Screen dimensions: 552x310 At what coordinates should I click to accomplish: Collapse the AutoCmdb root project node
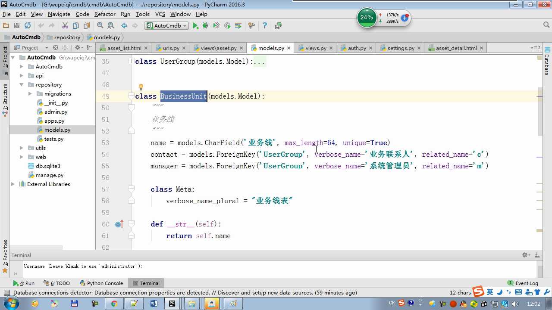coord(13,58)
